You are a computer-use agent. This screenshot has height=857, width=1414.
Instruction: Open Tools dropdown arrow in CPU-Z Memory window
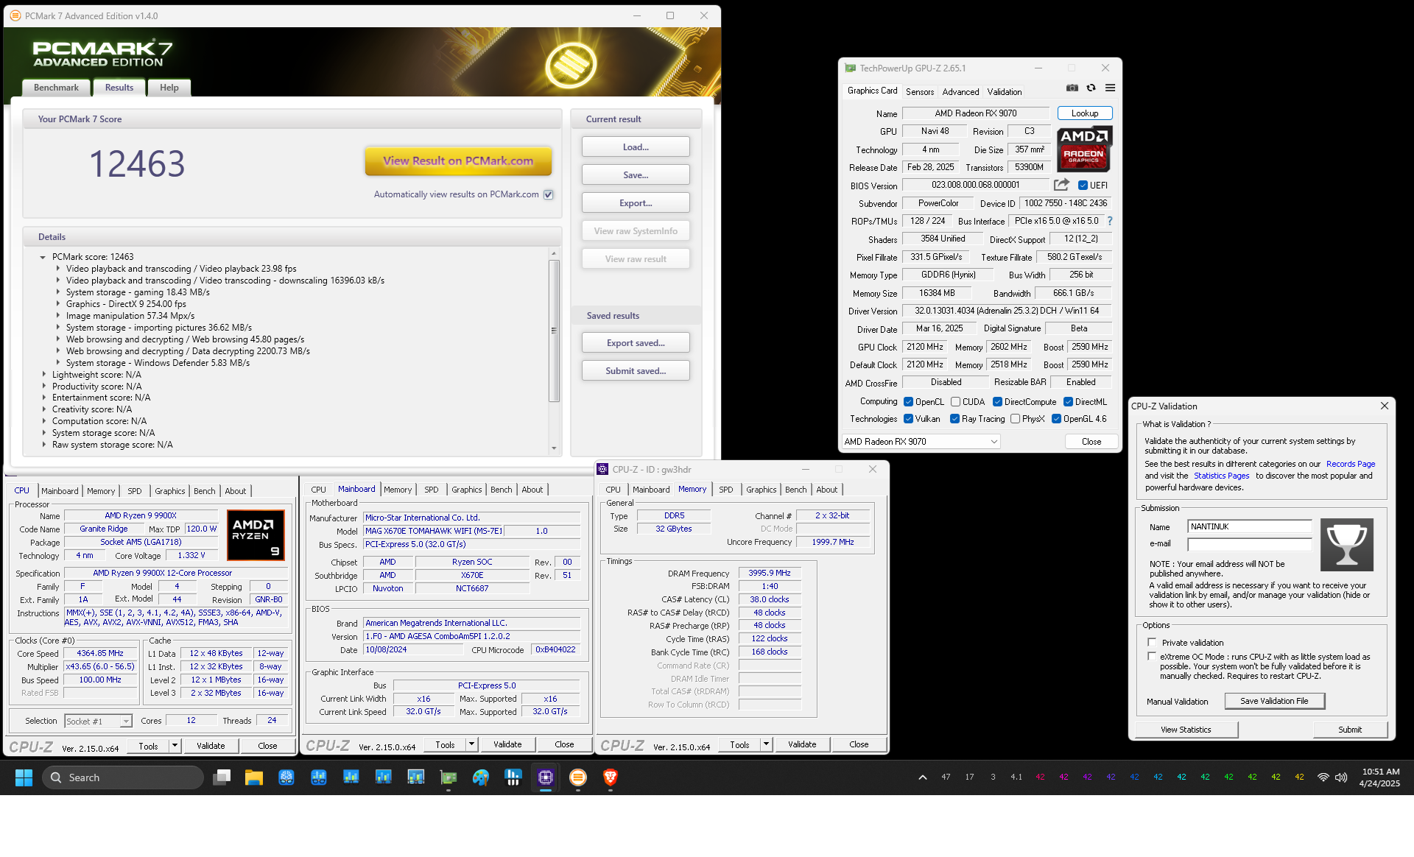tap(766, 744)
